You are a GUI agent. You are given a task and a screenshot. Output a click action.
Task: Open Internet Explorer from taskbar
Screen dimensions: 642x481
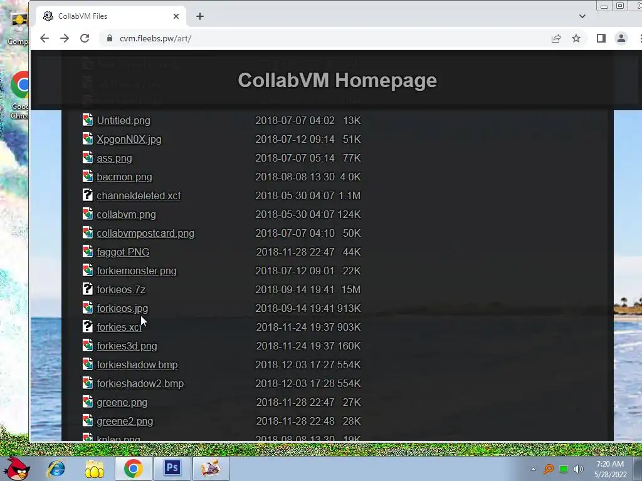(x=56, y=468)
